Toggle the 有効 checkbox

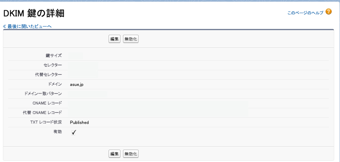73,133
